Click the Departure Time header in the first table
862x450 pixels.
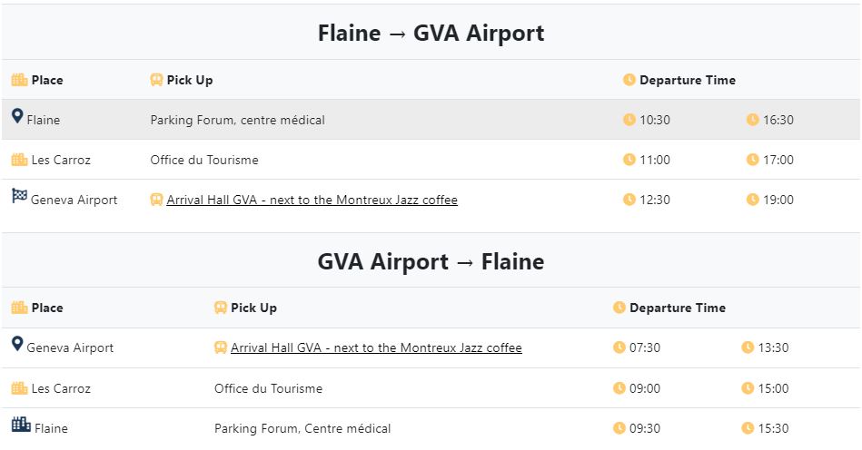pyautogui.click(x=688, y=80)
